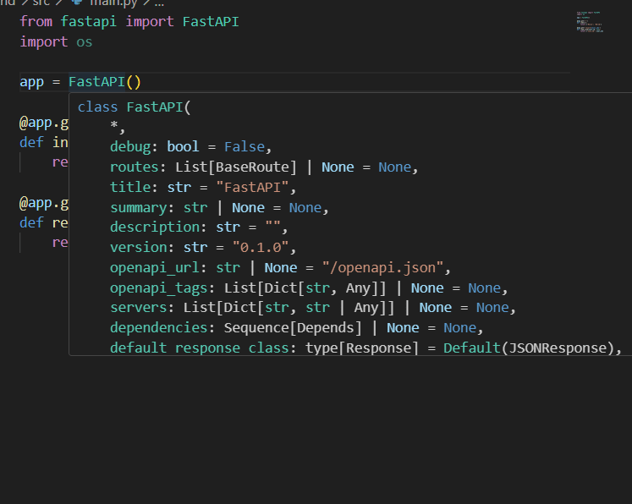632x504 pixels.
Task: Click the 'version' parameter in tooltip
Action: pos(139,247)
